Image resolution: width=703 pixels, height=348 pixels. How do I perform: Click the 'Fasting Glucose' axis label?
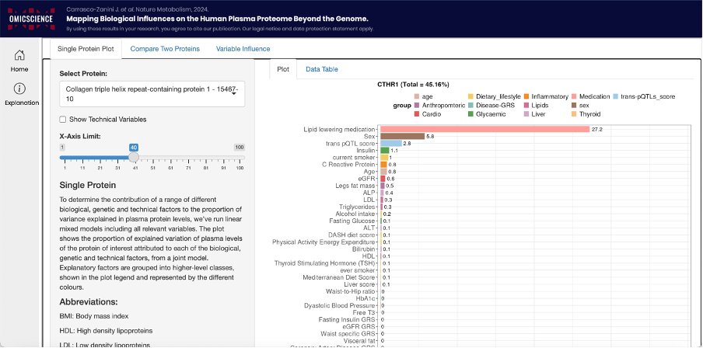click(x=352, y=221)
